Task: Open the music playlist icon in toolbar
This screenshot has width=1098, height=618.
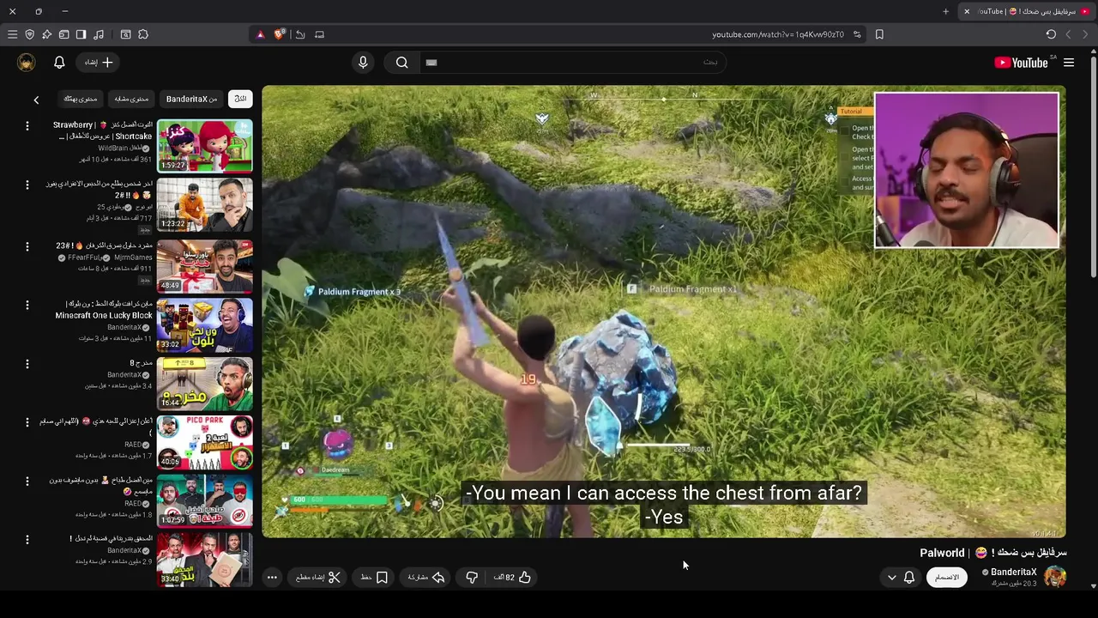Action: 99,34
